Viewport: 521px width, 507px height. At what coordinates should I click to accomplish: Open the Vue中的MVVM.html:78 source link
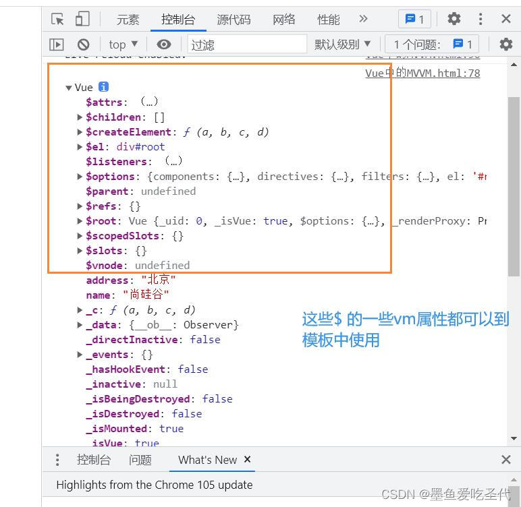pyautogui.click(x=422, y=73)
